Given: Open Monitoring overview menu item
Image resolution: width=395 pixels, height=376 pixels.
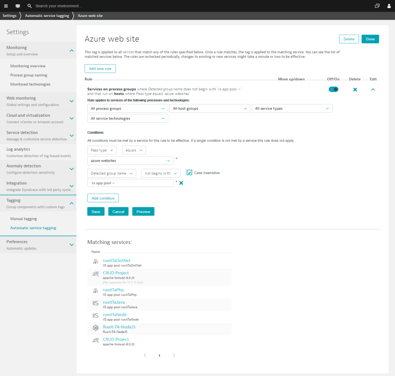Looking at the screenshot, I should coord(28,66).
